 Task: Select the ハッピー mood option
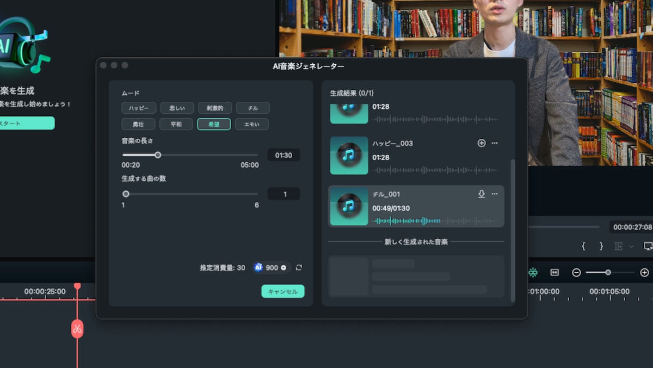(138, 107)
